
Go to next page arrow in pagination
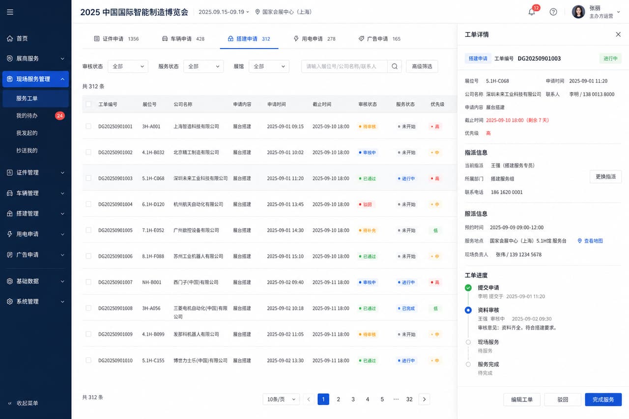(424, 399)
